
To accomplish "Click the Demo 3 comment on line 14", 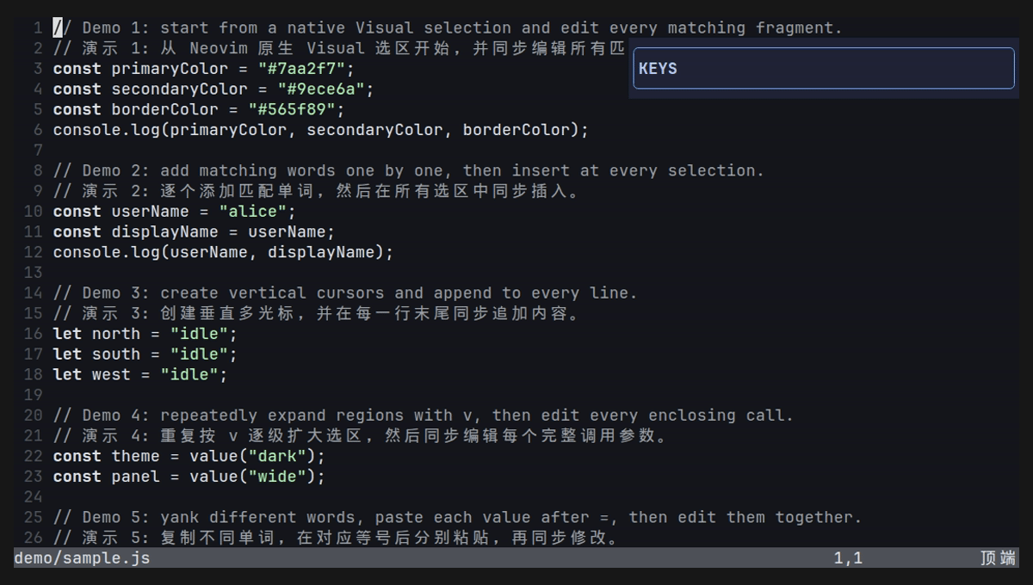I will [x=345, y=292].
